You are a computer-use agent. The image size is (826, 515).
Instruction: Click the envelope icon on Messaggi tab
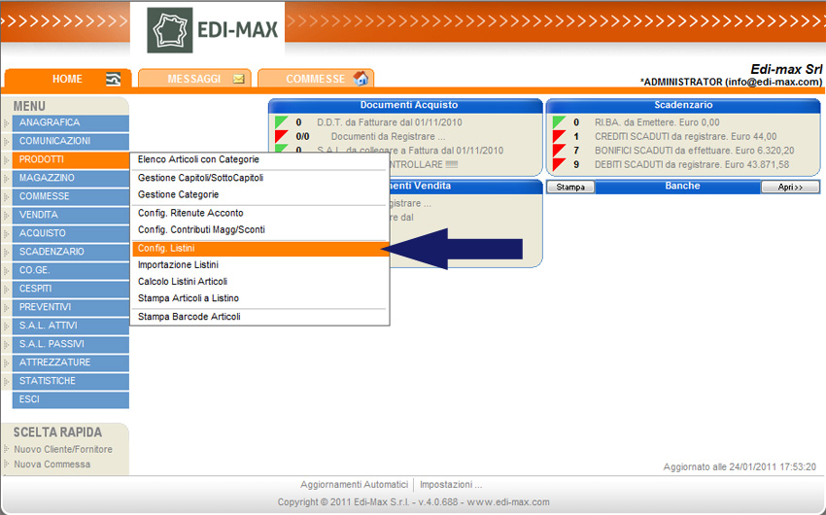(x=238, y=79)
